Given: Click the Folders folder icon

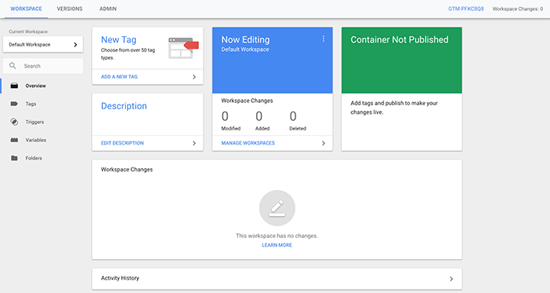Looking at the screenshot, I should click(x=14, y=158).
